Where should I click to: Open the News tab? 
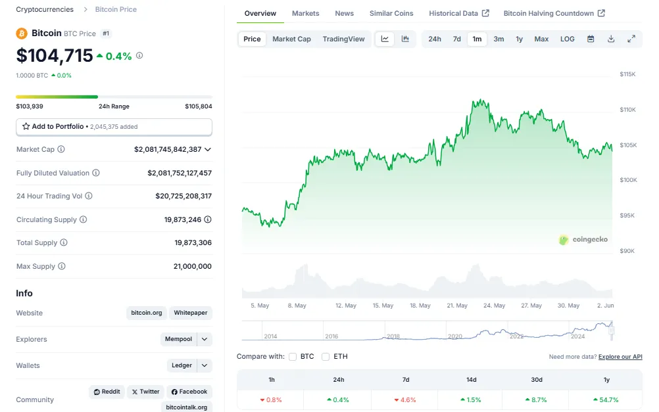[x=344, y=13]
